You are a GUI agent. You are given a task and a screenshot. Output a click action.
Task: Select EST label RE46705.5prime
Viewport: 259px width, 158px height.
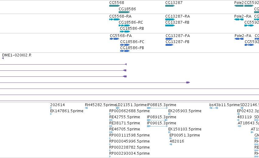point(124,129)
